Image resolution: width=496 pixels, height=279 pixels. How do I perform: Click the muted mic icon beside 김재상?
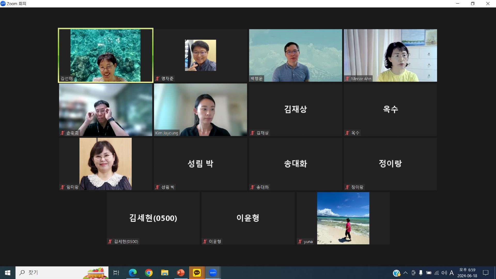click(x=252, y=133)
